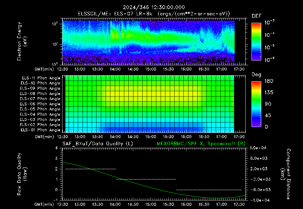Screen dimensions: 303x209
Task: Click GMT(min) label under the pitch angle panel
Action: point(44,137)
